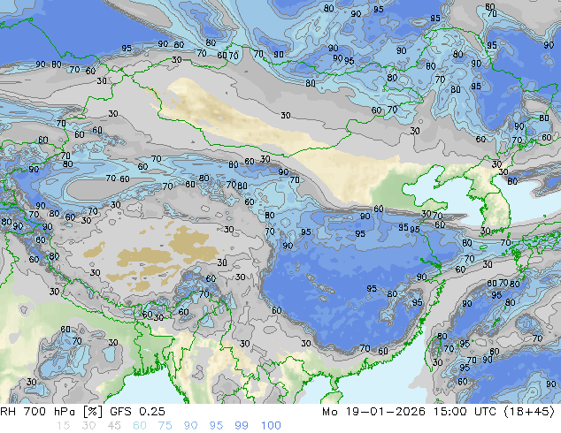Screen dimensions: 561x433
Task: Click the legend value 95 in color scale
Action: click(x=216, y=426)
